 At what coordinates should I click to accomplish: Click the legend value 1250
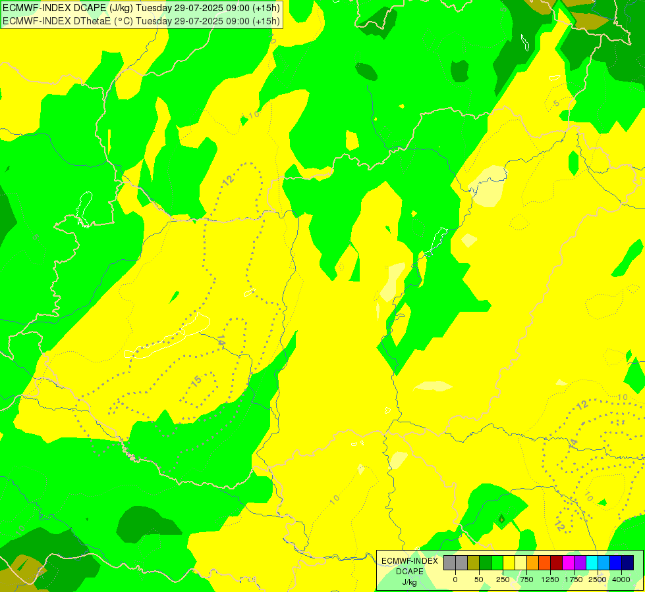pos(550,580)
